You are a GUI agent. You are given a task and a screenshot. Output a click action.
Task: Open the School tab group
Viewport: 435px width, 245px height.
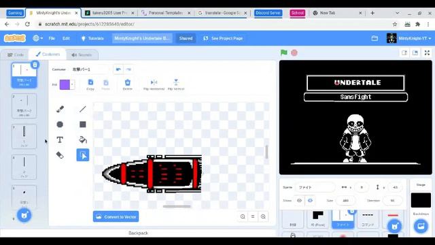298,13
